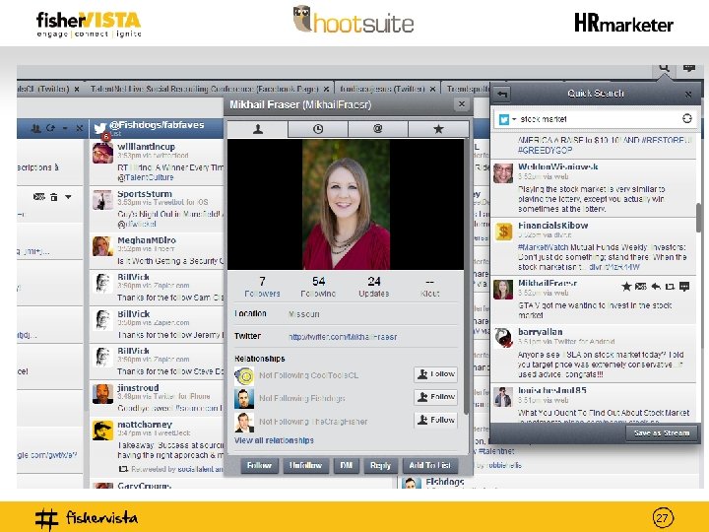Switch to TalentNet Live Social Recruiting Conference tab
This screenshot has height=532, width=709.
click(x=205, y=89)
